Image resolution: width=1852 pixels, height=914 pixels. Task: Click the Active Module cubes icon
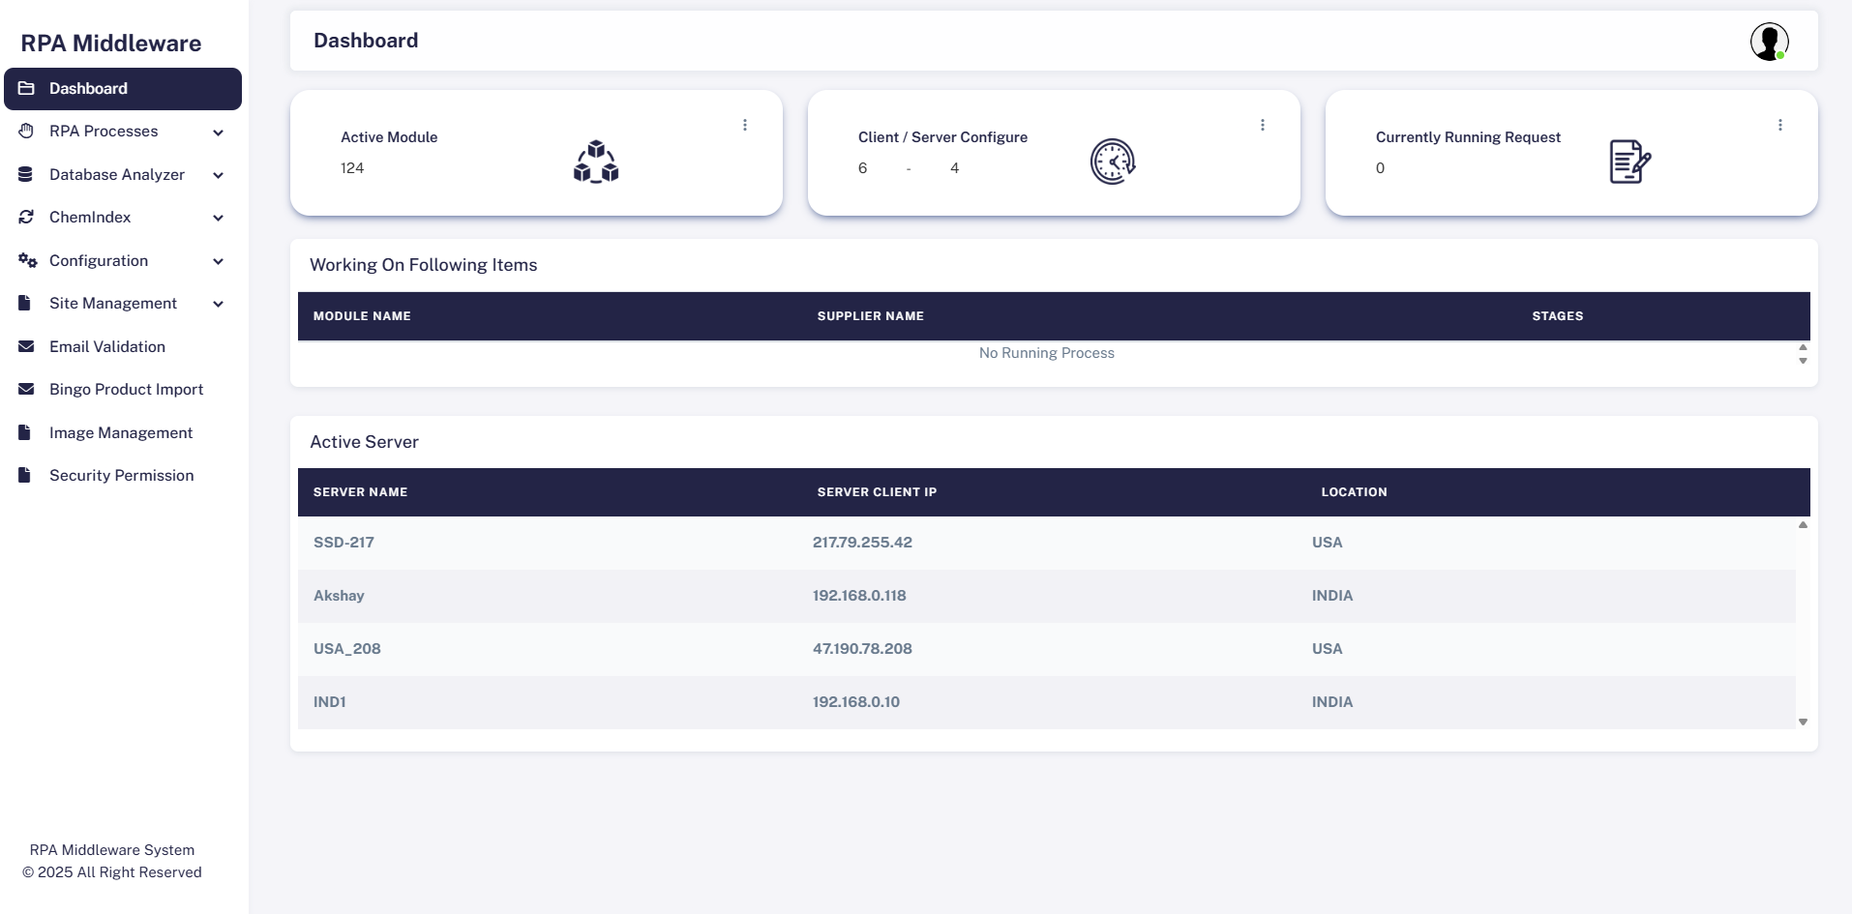click(596, 162)
